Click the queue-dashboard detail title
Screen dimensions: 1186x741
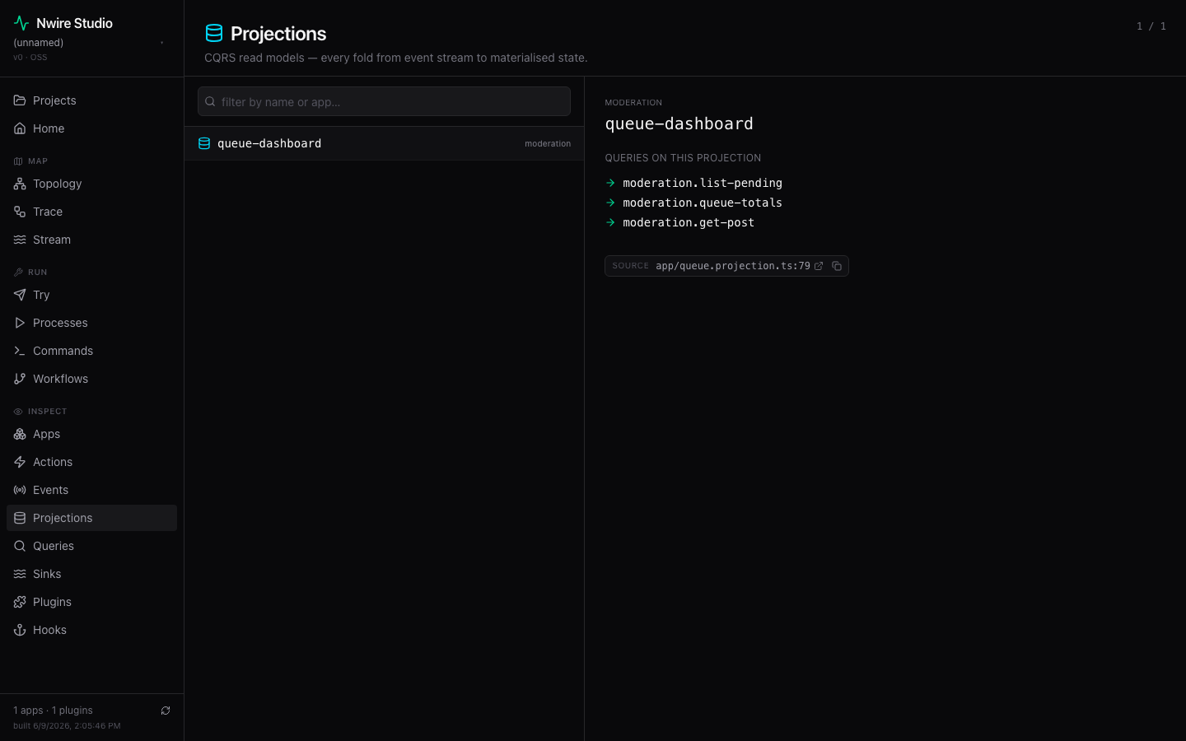tap(679, 123)
